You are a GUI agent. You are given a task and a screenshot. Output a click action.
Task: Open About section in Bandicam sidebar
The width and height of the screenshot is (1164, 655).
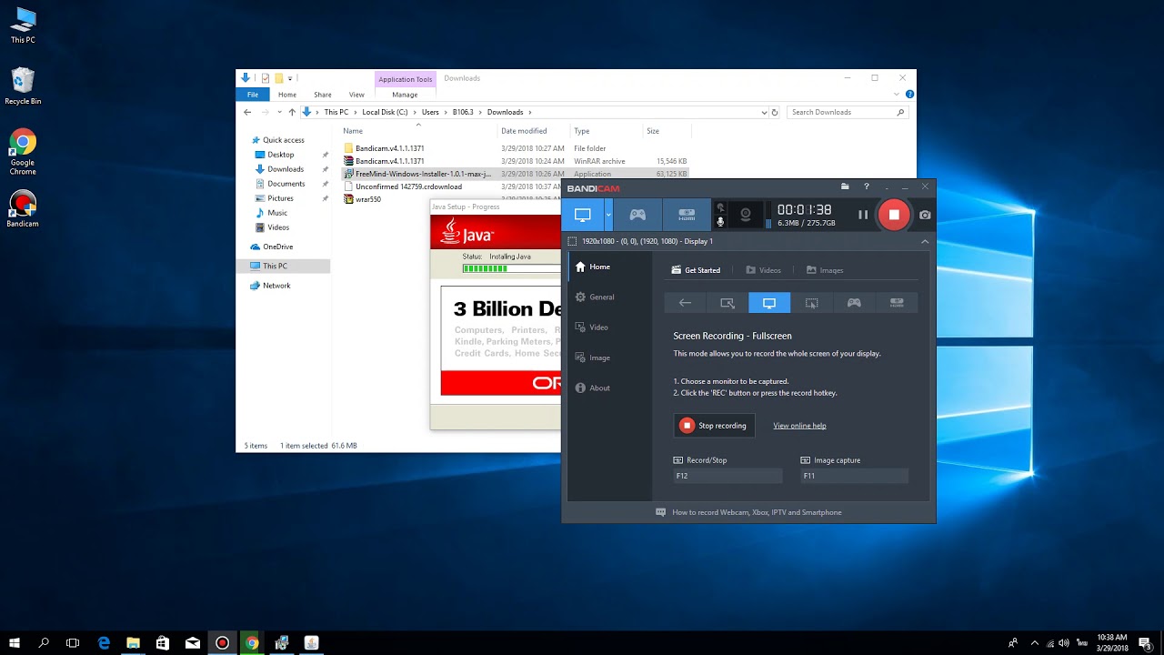[x=609, y=388]
